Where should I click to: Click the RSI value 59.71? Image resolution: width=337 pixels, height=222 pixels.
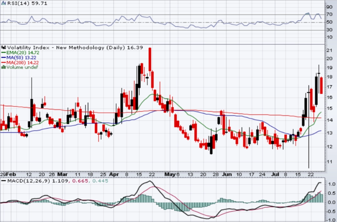(x=39, y=3)
